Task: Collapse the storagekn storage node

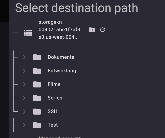Action: (x=15, y=33)
